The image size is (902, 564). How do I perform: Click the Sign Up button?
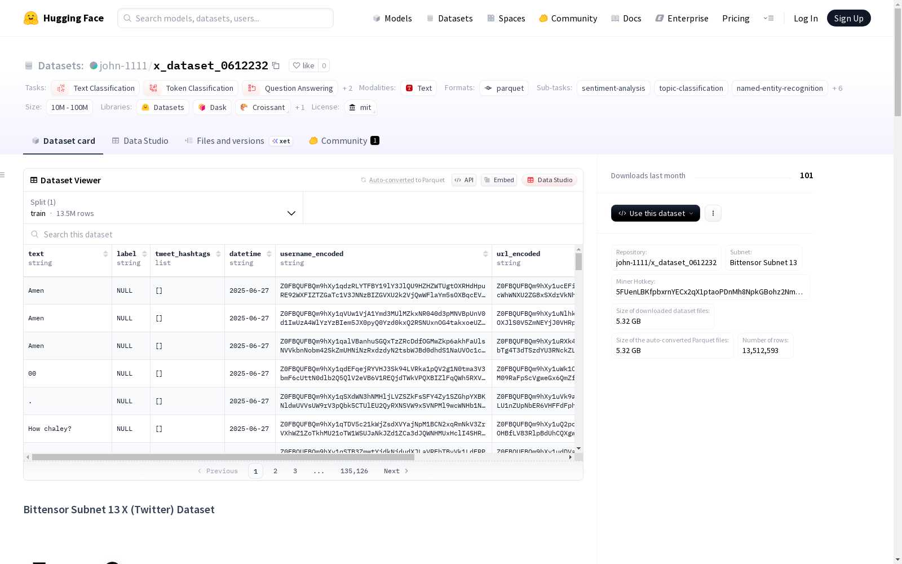point(848,18)
